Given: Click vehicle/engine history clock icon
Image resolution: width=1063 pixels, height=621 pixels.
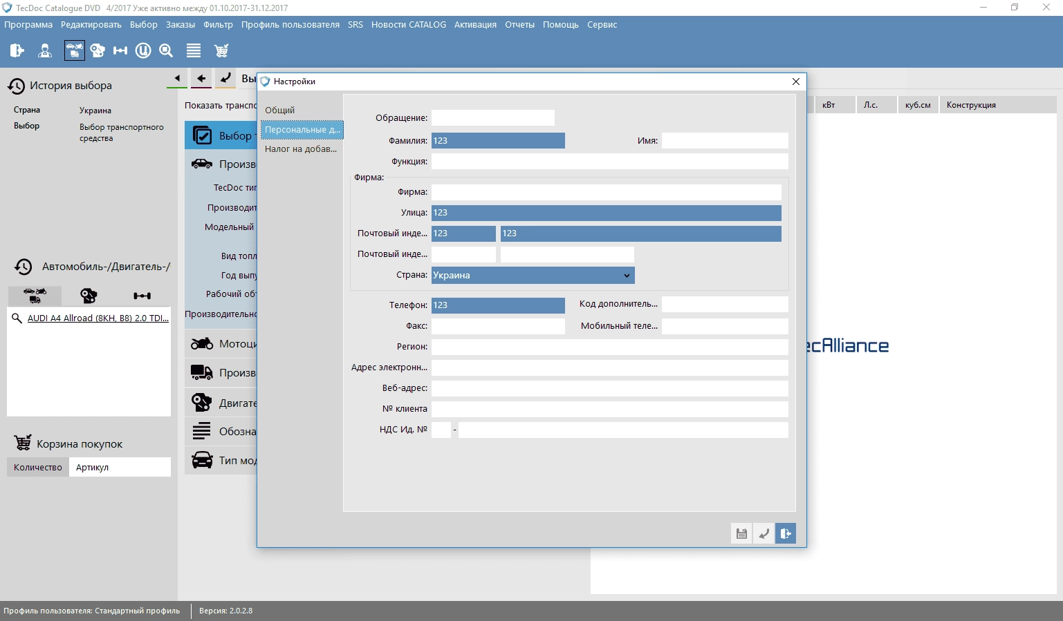Looking at the screenshot, I should pyautogui.click(x=24, y=267).
